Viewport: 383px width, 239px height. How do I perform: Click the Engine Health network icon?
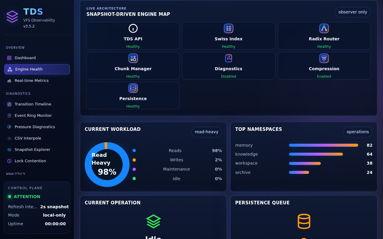tap(10, 69)
